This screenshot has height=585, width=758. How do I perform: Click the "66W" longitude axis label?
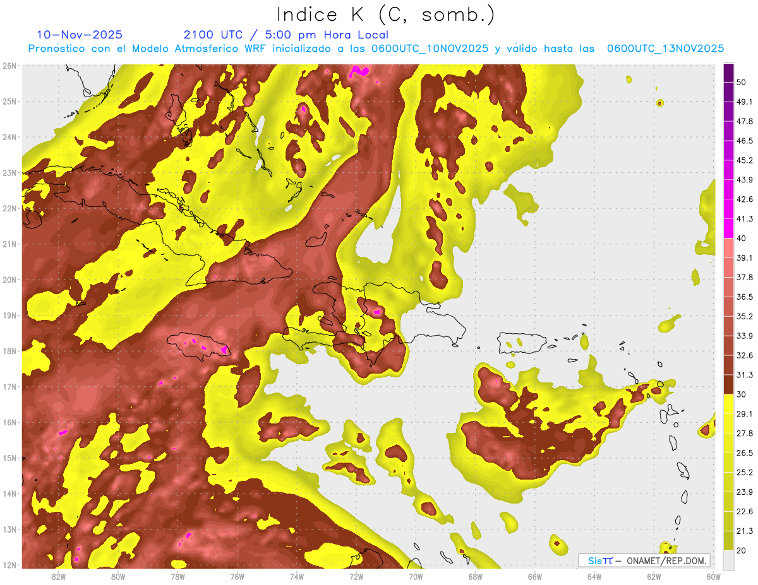tap(535, 576)
